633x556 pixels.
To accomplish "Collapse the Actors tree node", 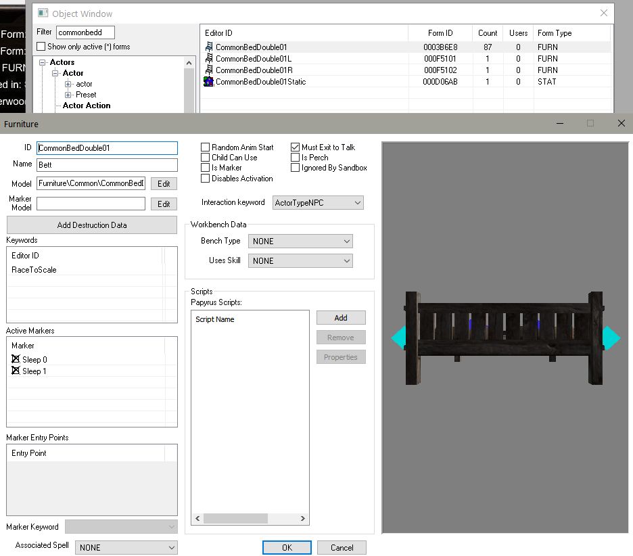I will [x=42, y=63].
